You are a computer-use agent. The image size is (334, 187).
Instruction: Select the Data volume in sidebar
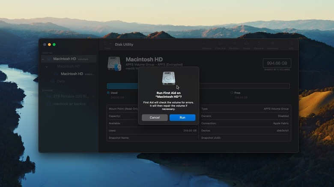[61, 81]
